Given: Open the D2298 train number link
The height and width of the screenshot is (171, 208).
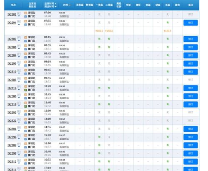Looking at the screenshot, I should [x=12, y=153].
